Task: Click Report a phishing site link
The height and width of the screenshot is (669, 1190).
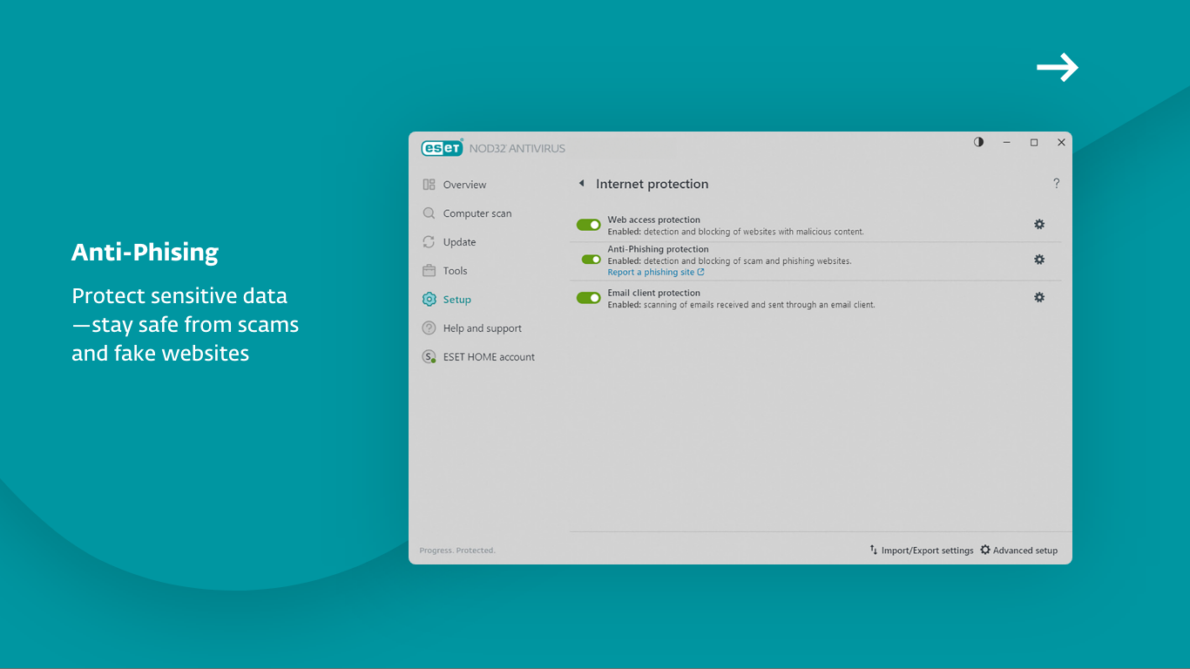Action: pos(652,271)
